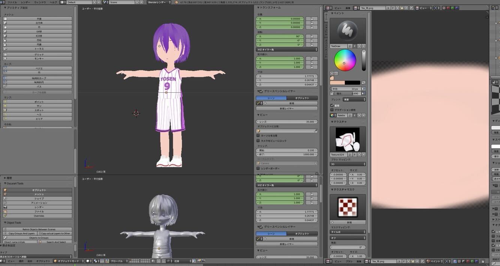
Task: Add a monkey mesh (モンキー) primitive
Action: point(39,59)
